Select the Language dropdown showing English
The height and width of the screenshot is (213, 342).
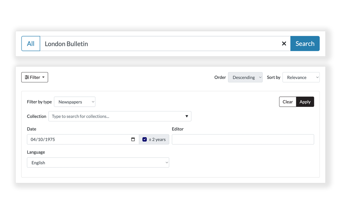click(98, 163)
